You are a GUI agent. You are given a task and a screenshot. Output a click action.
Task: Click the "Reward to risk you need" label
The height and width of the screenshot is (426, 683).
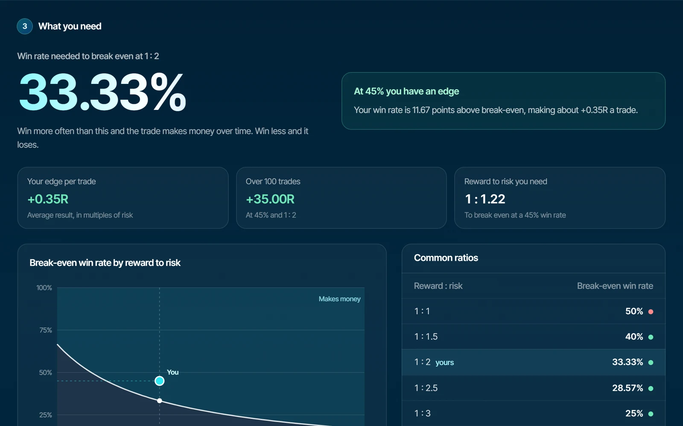(505, 181)
